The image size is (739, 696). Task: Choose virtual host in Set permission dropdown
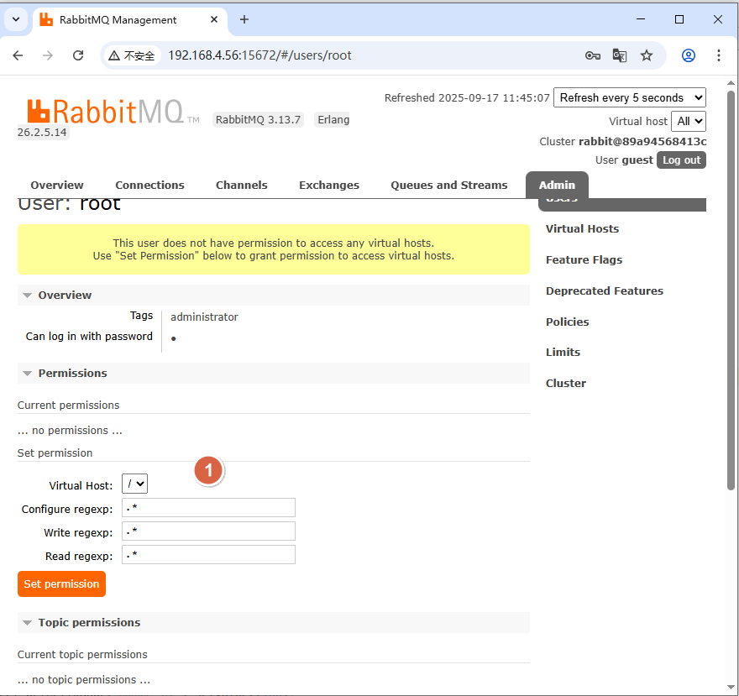click(134, 484)
